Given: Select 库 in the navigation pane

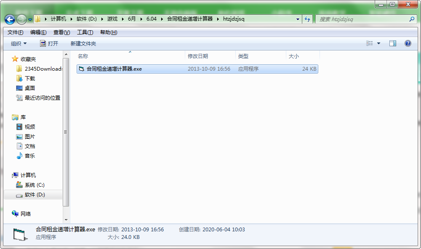Looking at the screenshot, I should click(19, 117).
